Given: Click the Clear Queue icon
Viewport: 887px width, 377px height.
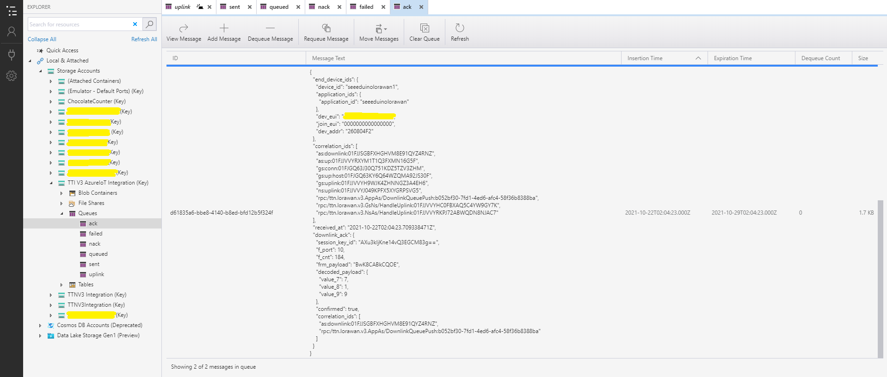Looking at the screenshot, I should click(x=424, y=28).
